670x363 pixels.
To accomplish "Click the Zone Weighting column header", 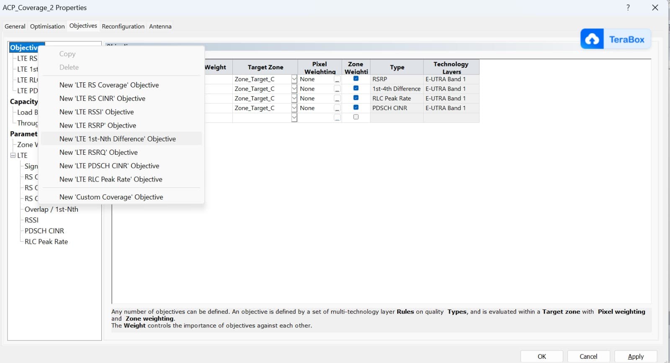I will (x=356, y=67).
